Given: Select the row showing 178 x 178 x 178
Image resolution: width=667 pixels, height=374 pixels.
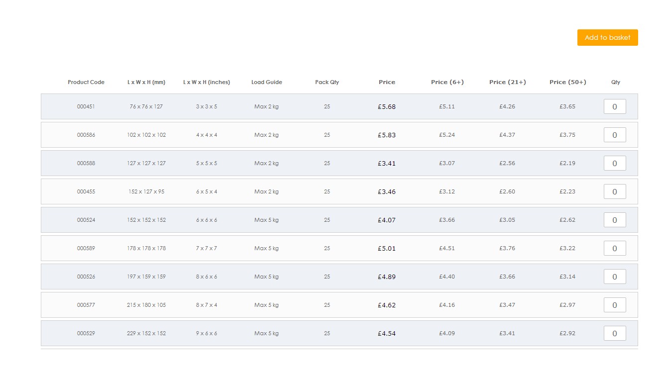Looking at the screenshot, I should click(x=299, y=248).
